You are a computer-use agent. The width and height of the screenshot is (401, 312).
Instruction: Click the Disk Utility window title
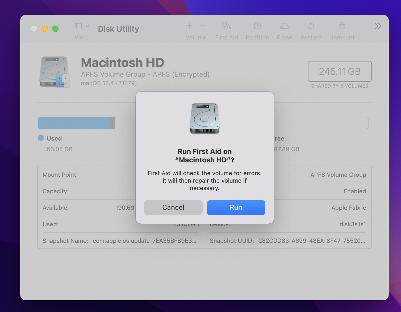click(119, 29)
